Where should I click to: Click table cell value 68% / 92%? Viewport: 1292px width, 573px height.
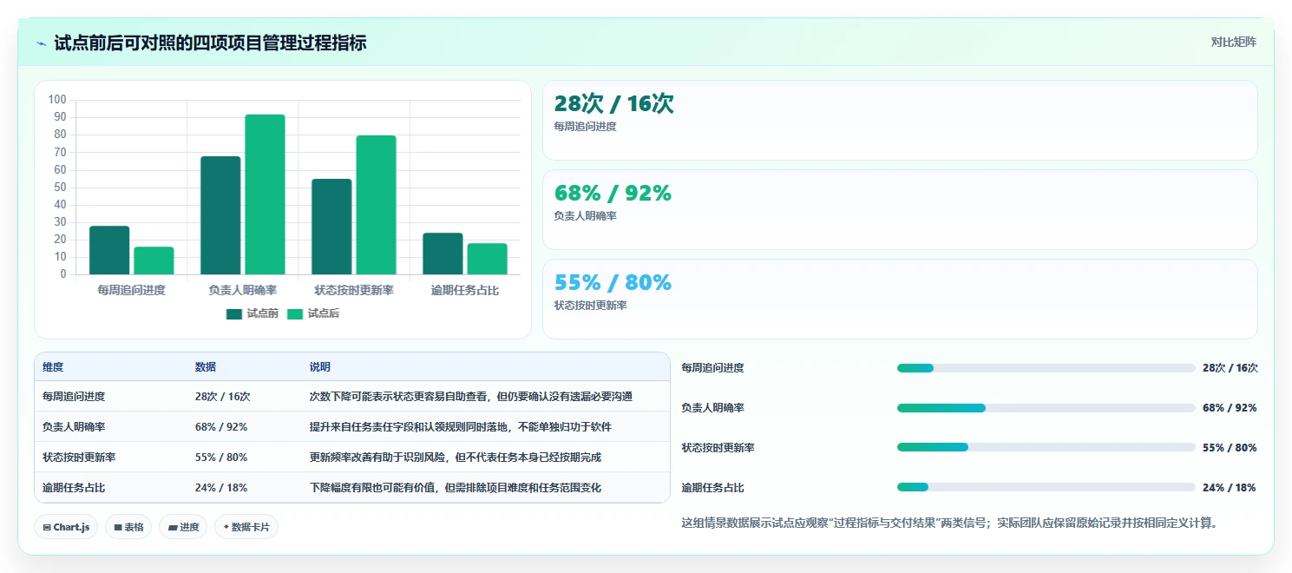click(x=221, y=426)
